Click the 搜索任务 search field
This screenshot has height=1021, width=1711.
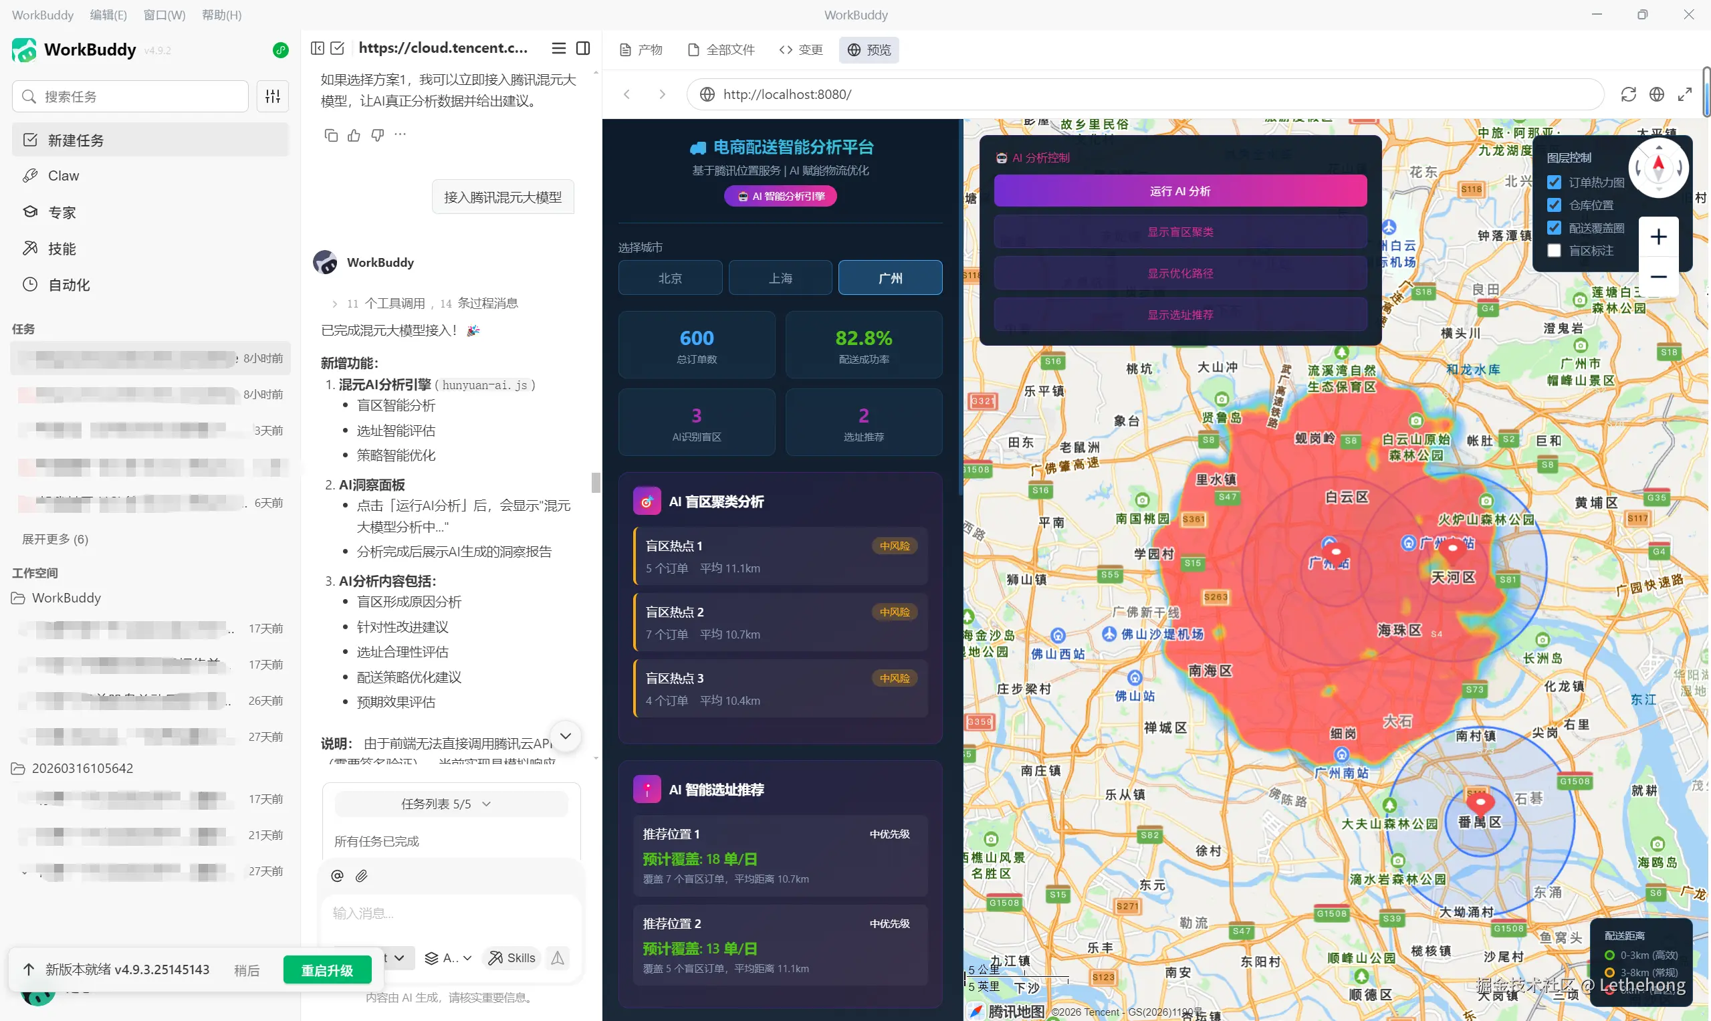click(x=131, y=96)
